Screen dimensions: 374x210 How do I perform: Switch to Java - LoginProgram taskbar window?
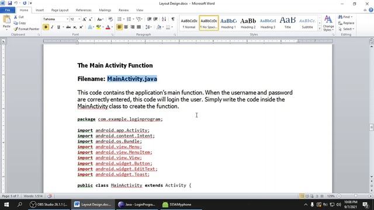pos(137,205)
